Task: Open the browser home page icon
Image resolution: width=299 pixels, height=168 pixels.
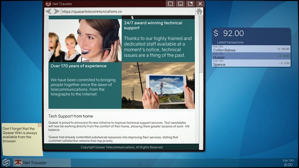Action: pos(199,11)
